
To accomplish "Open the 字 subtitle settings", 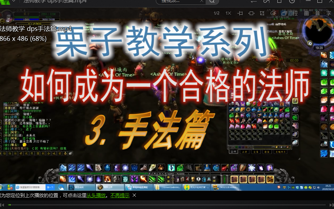I will point(328,13).
